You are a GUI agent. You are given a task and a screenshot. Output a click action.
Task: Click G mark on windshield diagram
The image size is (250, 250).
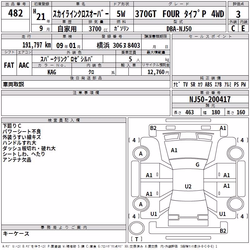(197, 165)
